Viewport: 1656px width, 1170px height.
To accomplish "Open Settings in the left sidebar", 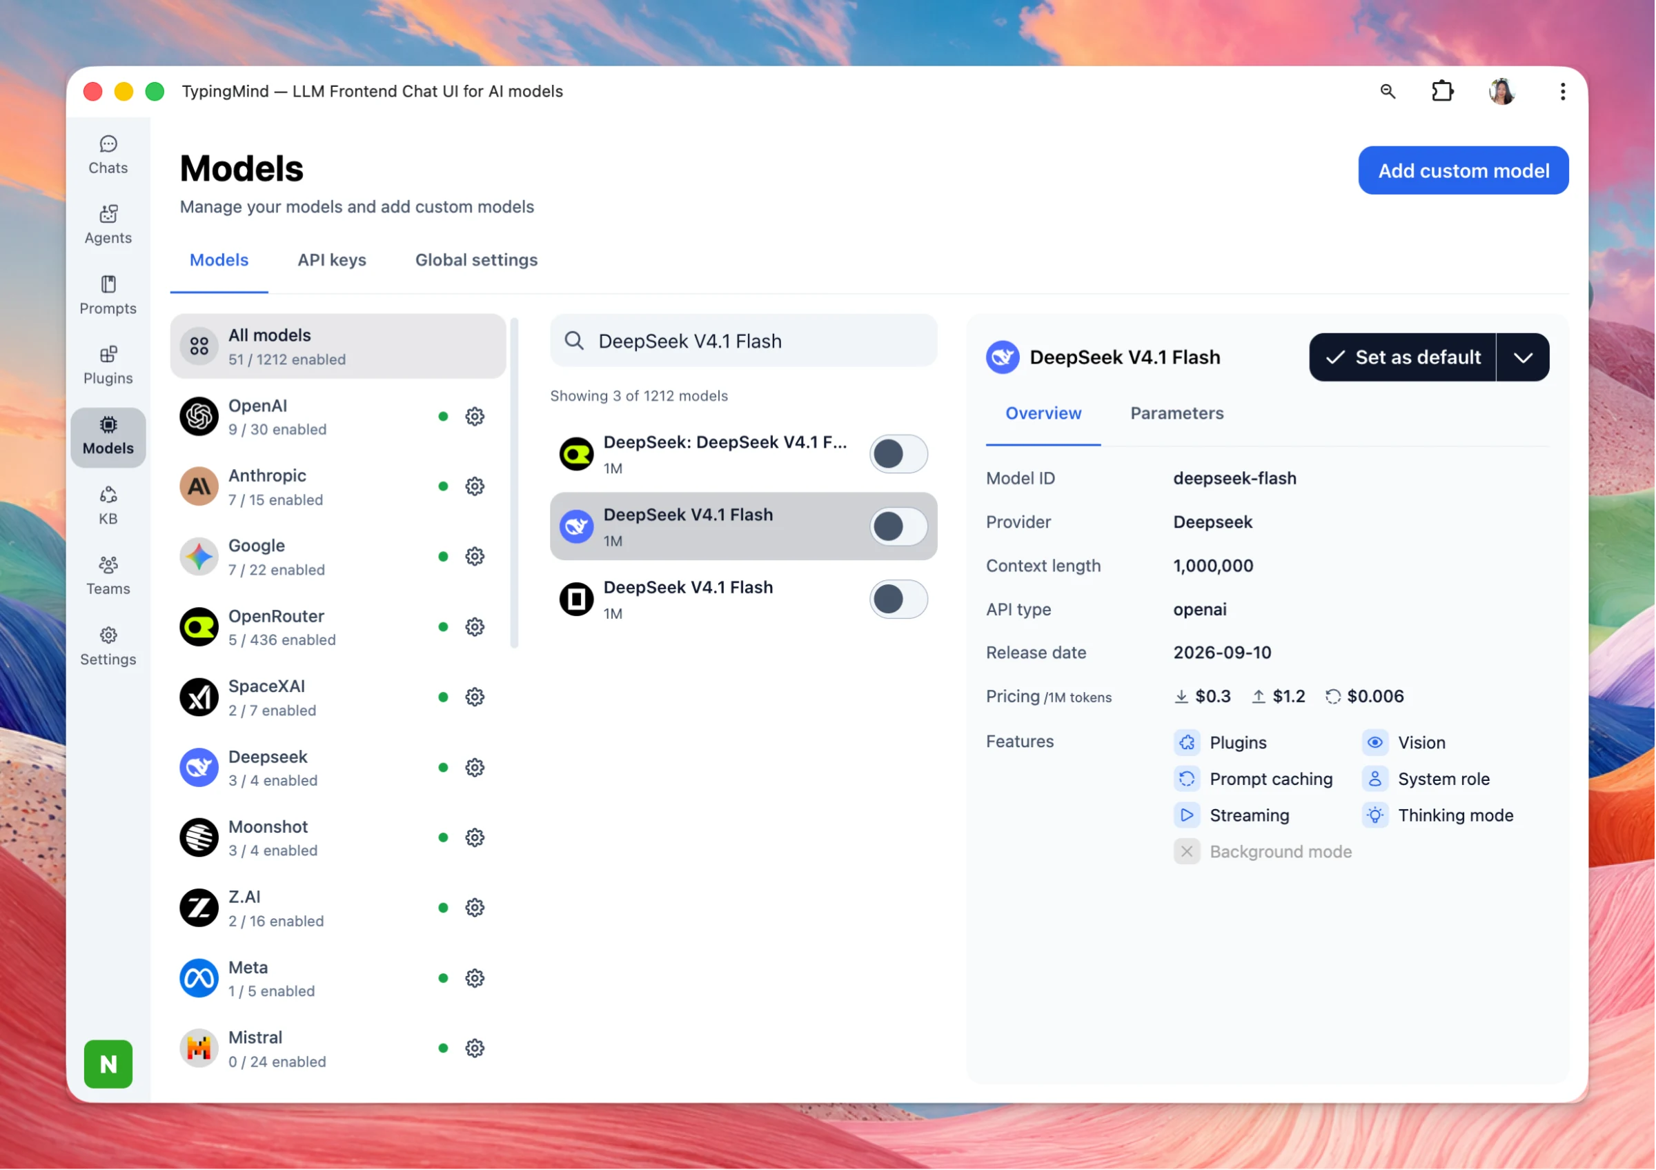I will coord(108,646).
